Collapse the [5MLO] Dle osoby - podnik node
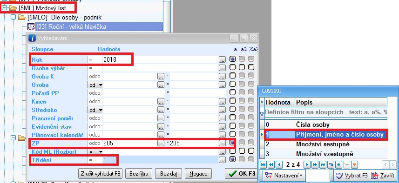 coord(13,18)
